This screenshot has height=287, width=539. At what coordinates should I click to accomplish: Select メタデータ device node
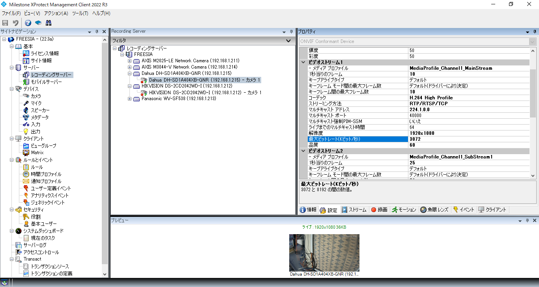coord(40,117)
